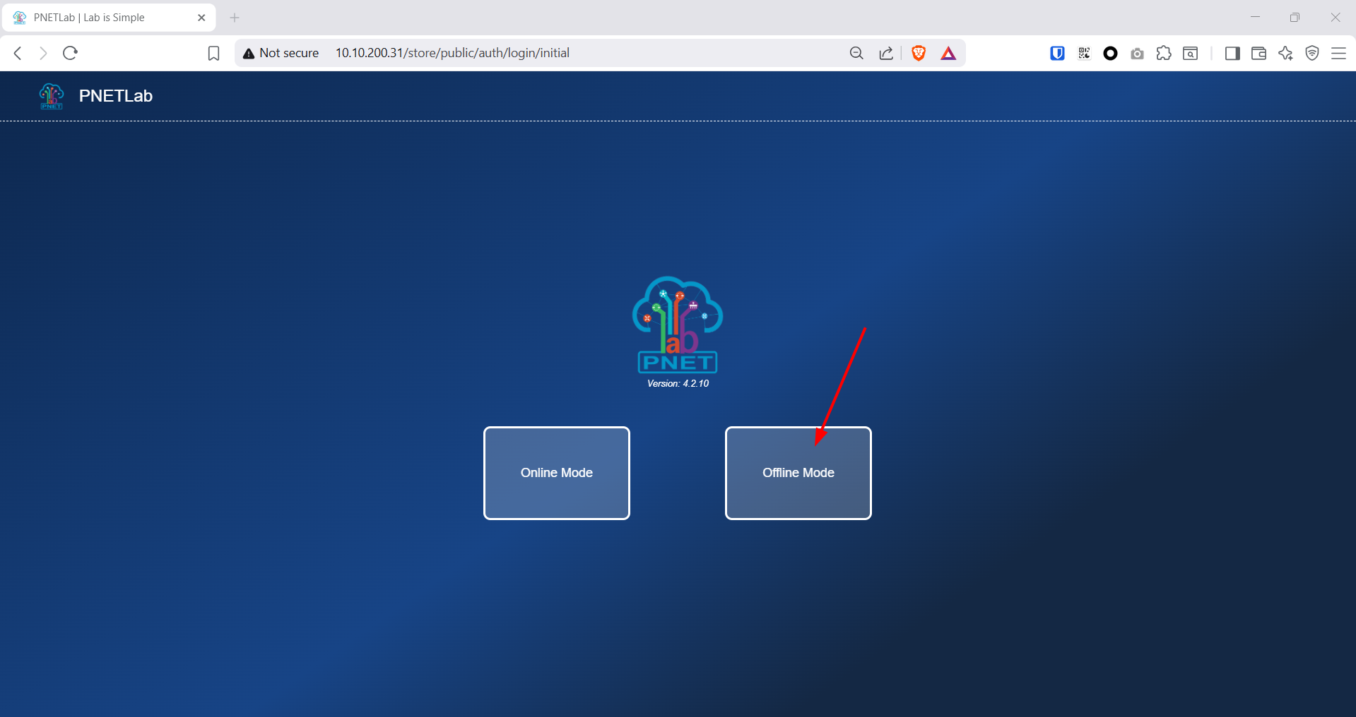
Task: Open the browser hamburger main menu
Action: [x=1338, y=53]
